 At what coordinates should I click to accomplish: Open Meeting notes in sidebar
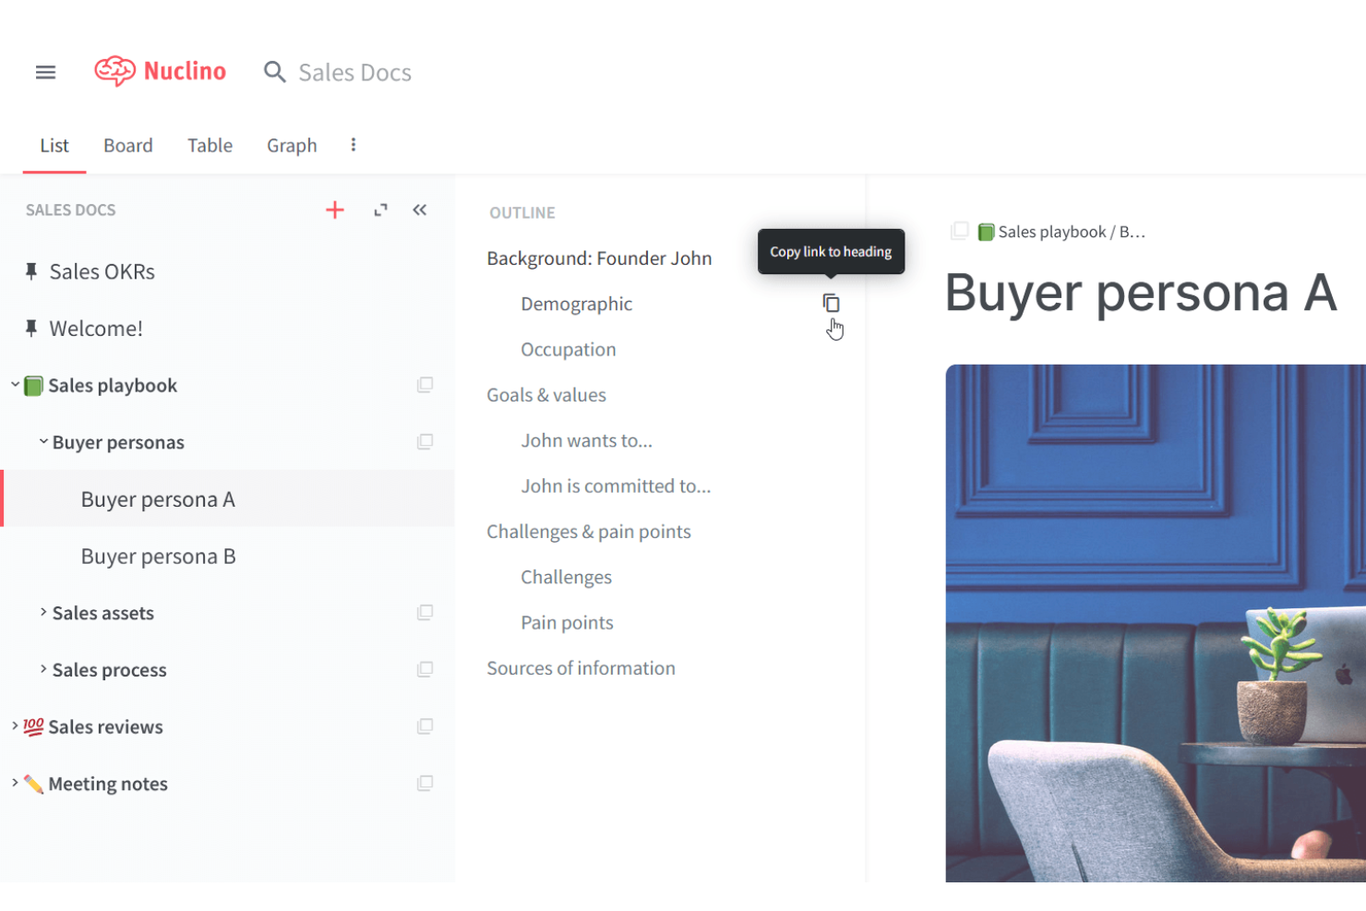click(x=108, y=785)
